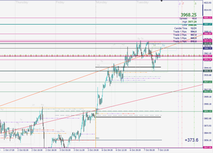Click the 3900.18 price scale value
The width and height of the screenshot is (213, 153).
(208, 104)
